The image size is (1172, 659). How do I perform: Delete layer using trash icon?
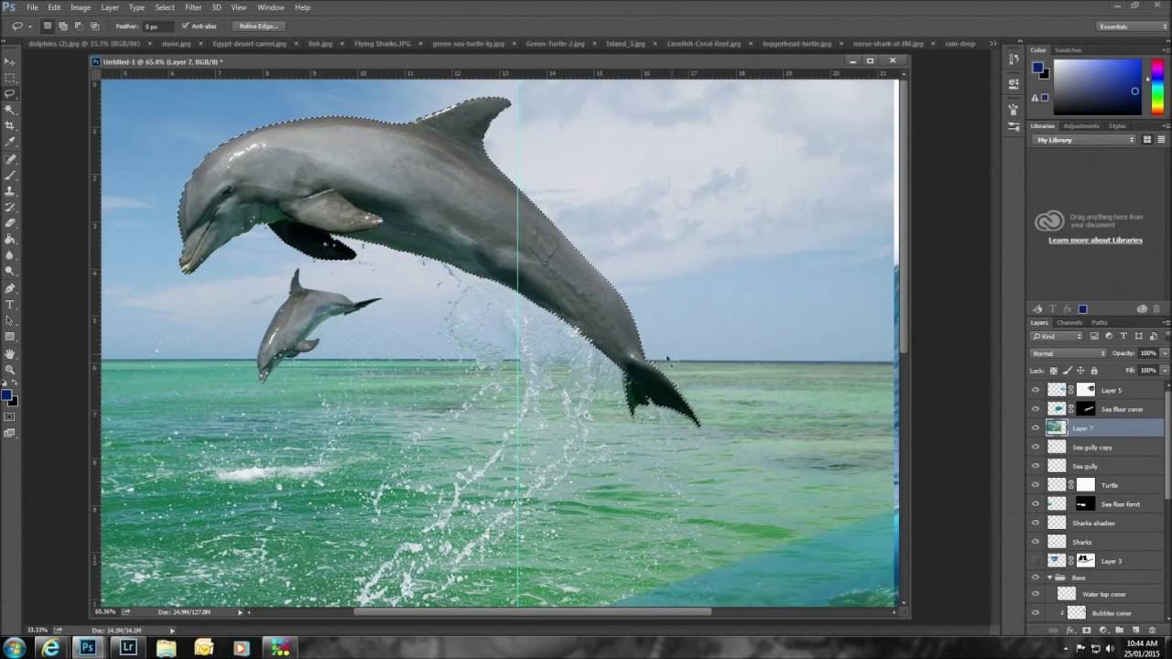1152,630
